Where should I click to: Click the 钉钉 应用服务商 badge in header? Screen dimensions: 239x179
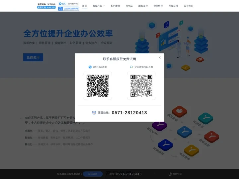pos(68,4)
